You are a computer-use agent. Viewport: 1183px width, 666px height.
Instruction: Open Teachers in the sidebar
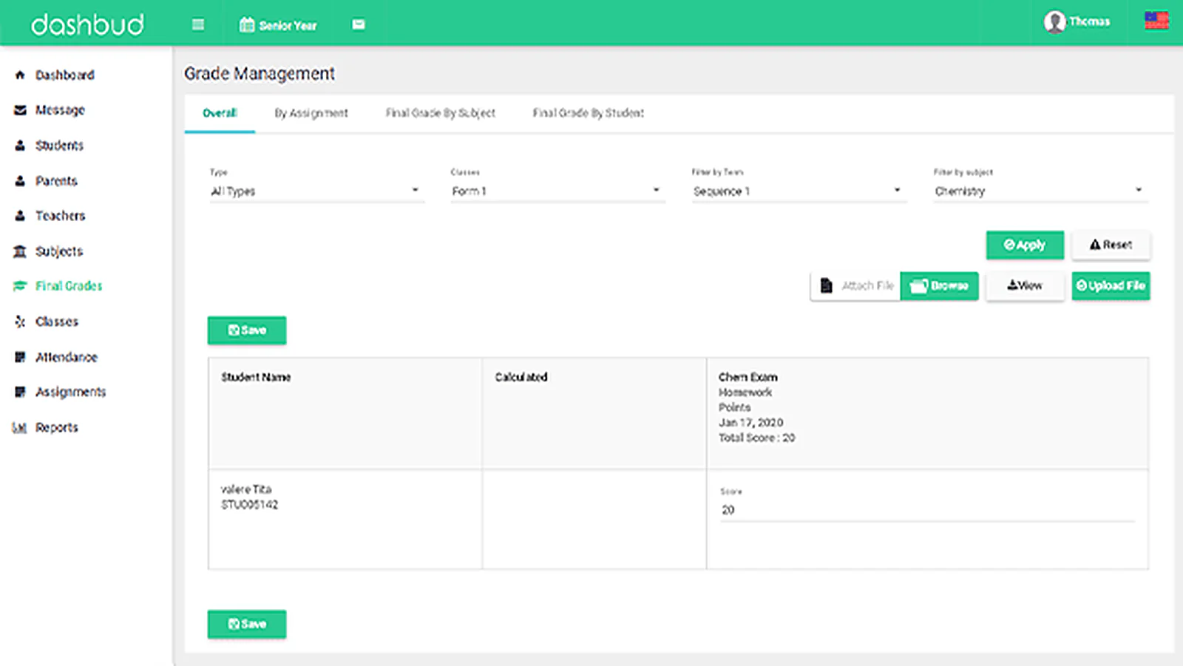click(x=61, y=216)
